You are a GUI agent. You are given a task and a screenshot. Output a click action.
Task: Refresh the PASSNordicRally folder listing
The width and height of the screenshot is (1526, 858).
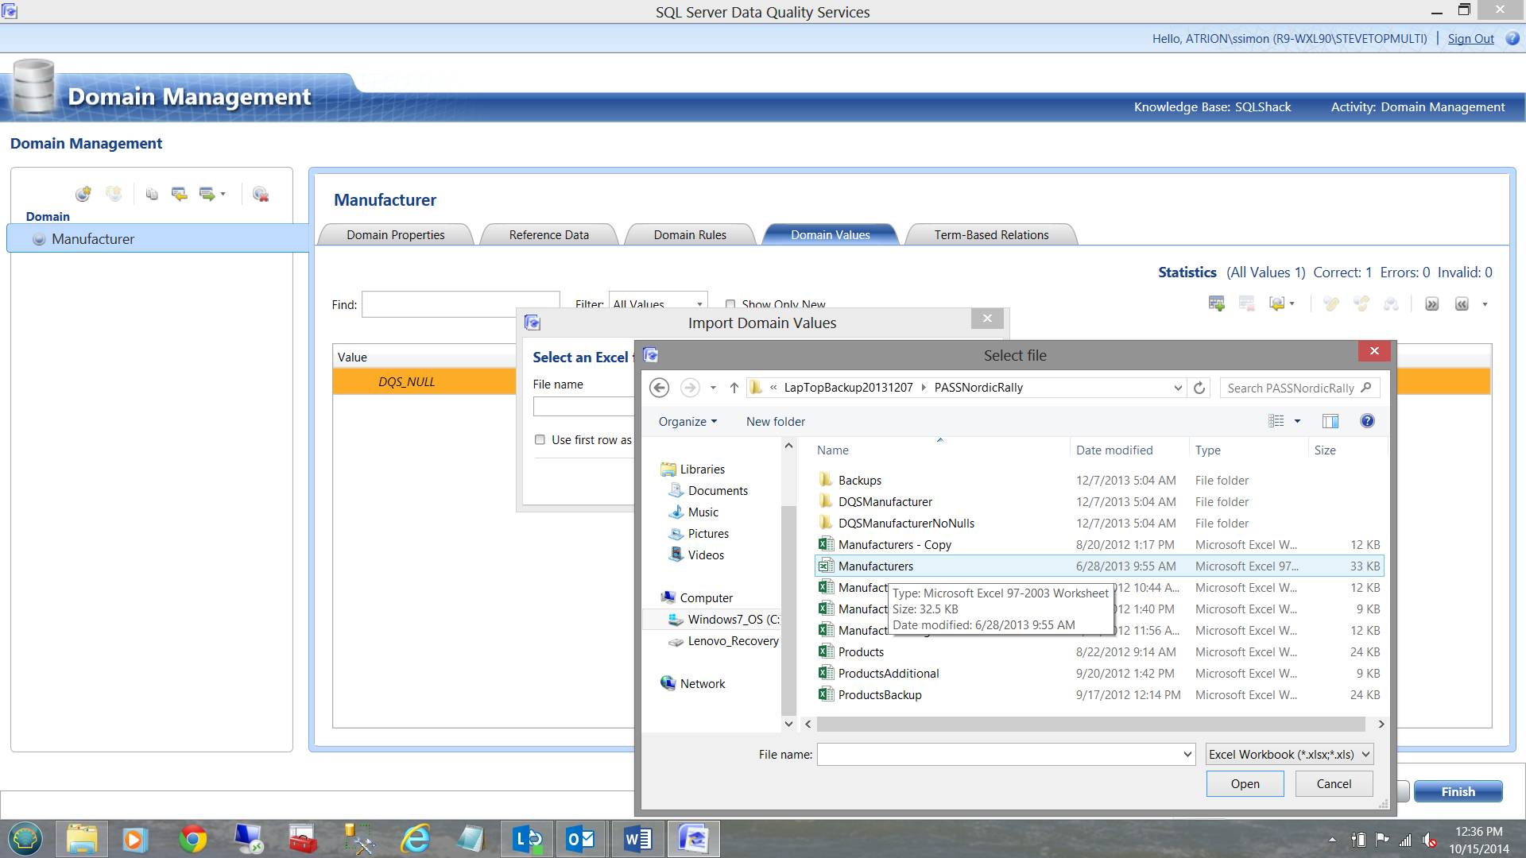pyautogui.click(x=1199, y=388)
